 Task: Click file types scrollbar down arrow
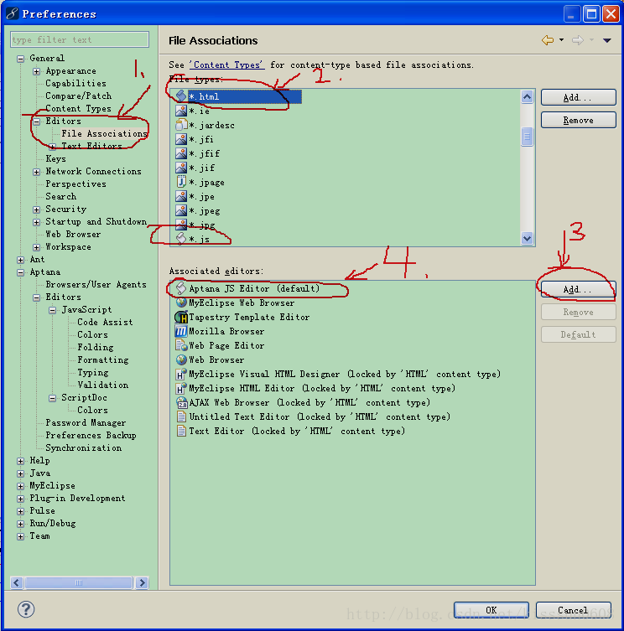[527, 238]
